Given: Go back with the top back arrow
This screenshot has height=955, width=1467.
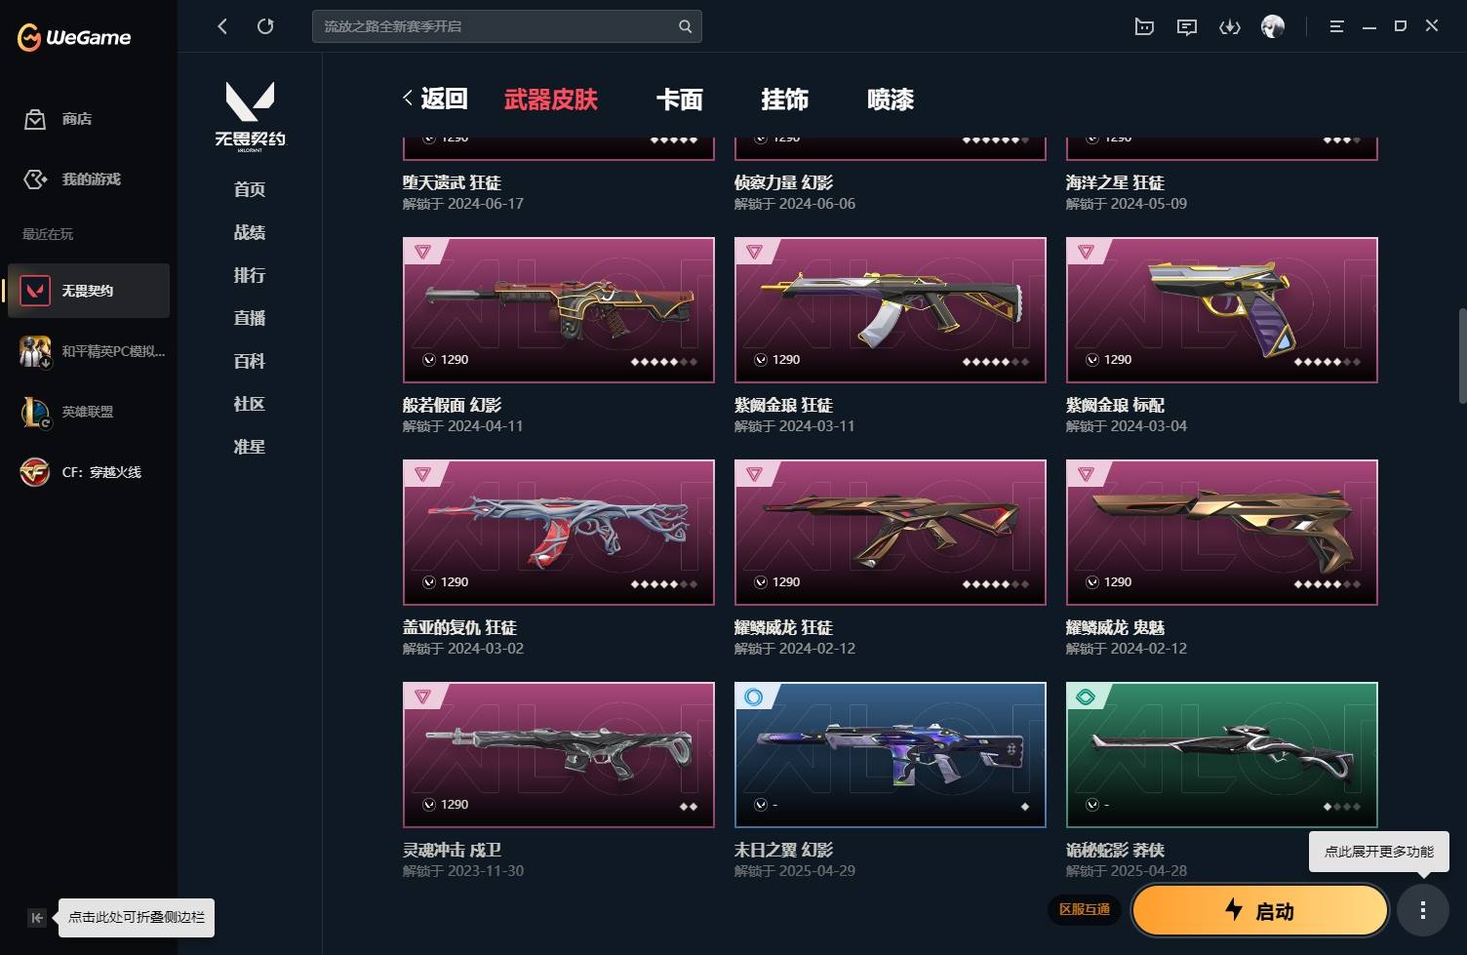Looking at the screenshot, I should (222, 26).
